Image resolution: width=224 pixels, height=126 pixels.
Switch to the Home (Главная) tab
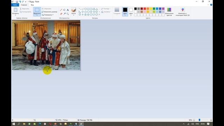coord(24,5)
